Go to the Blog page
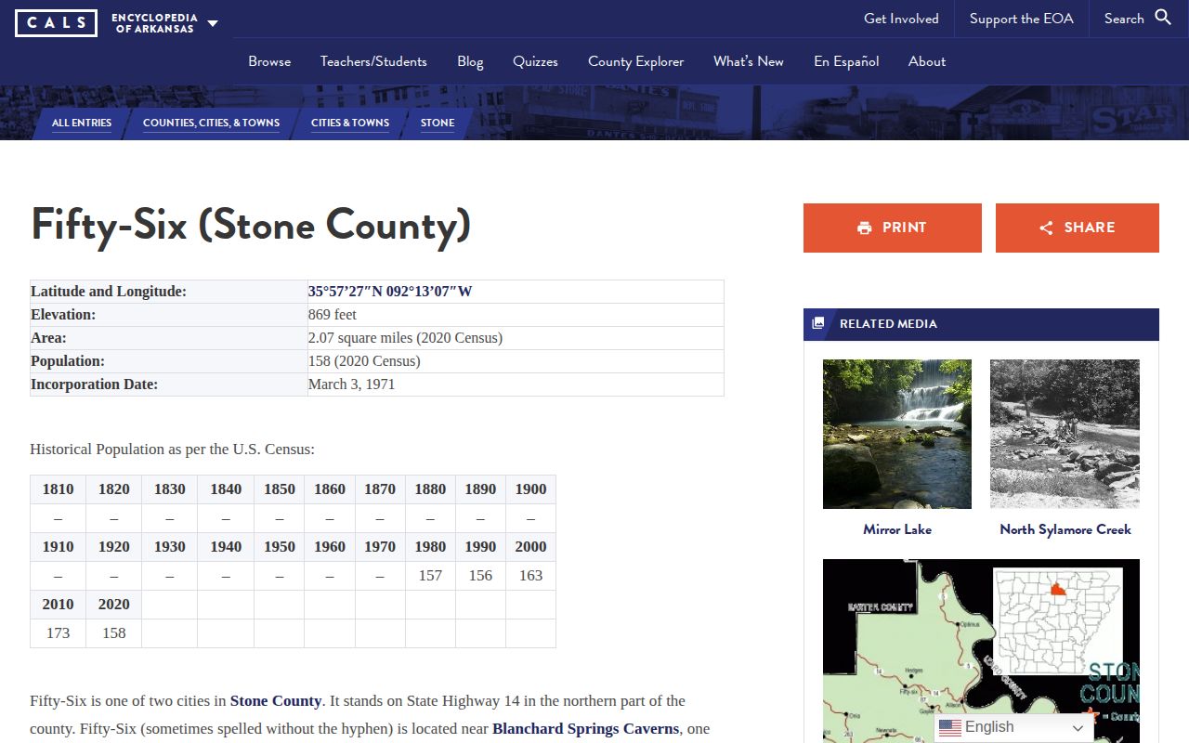1189x743 pixels. [x=470, y=61]
